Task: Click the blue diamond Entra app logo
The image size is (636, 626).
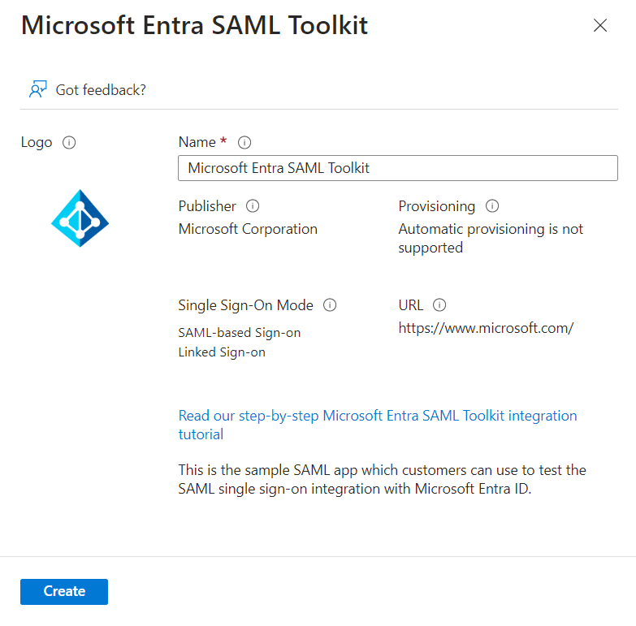Action: click(x=80, y=218)
